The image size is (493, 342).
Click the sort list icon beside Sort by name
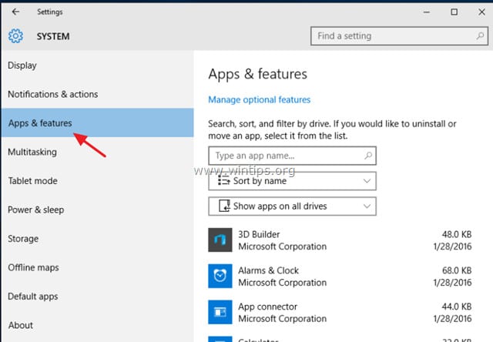[x=224, y=181]
